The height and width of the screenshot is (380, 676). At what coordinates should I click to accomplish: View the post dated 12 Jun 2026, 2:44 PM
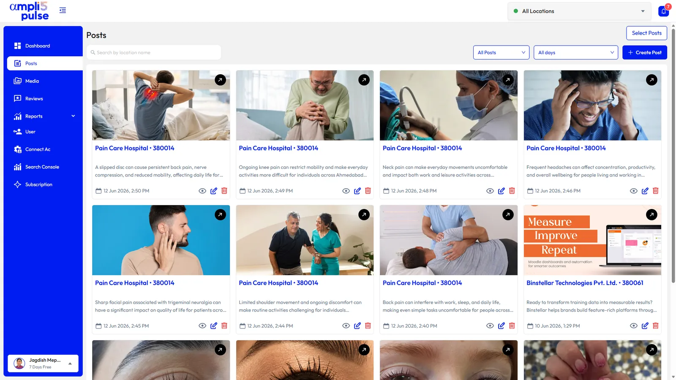click(346, 326)
